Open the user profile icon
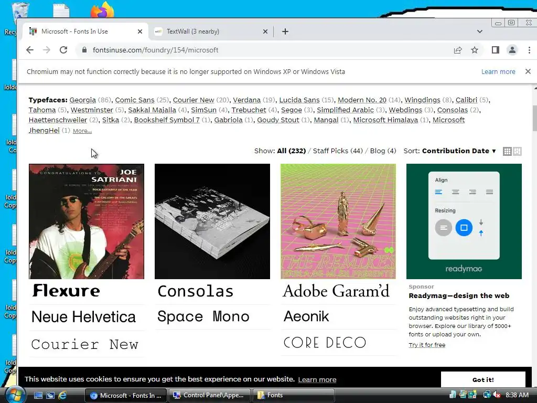The image size is (537, 403). (512, 50)
